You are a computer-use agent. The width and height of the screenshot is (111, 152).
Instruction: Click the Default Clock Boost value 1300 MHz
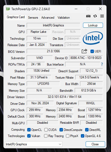pos(95,116)
